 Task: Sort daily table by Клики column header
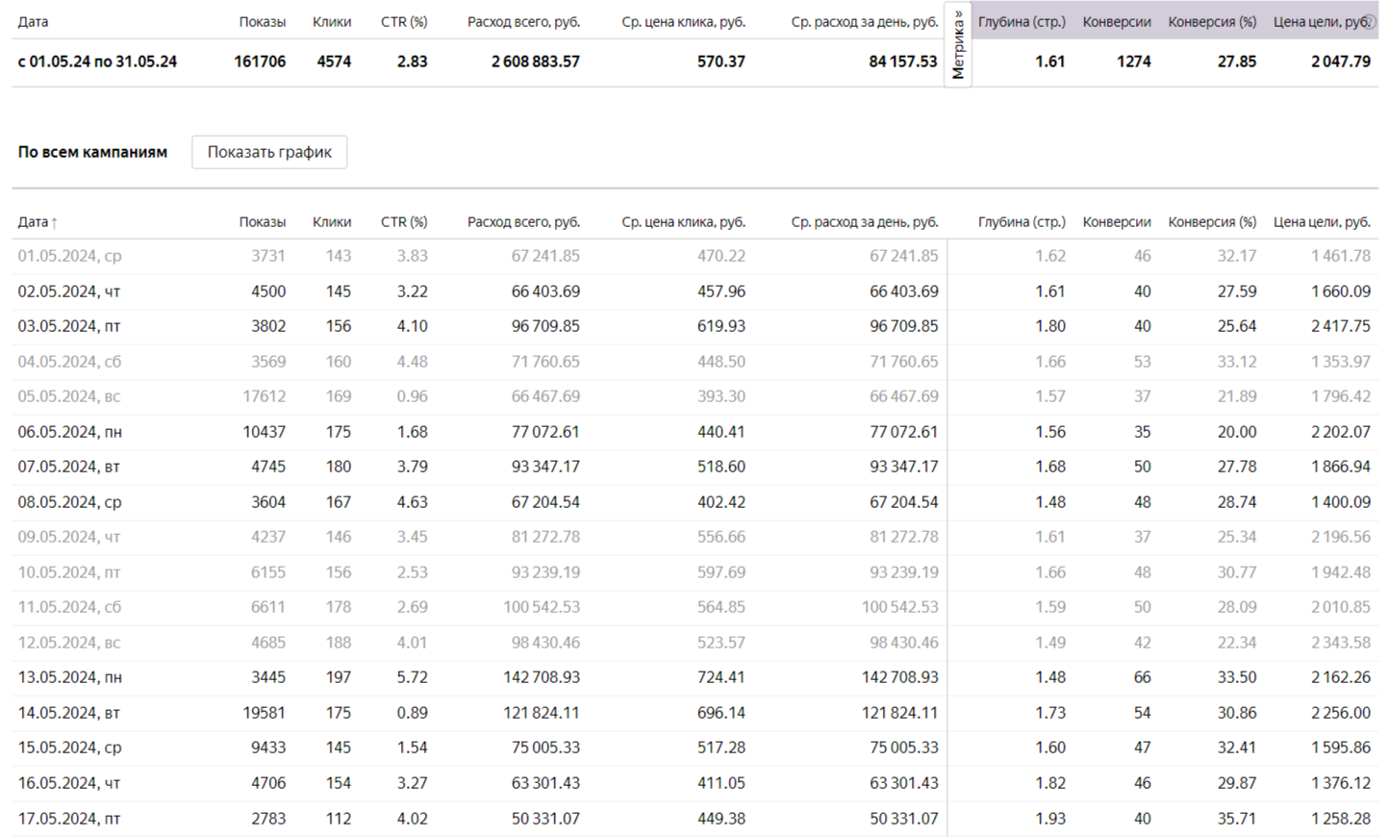point(332,221)
